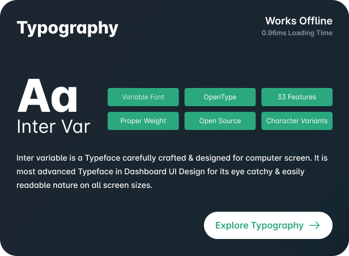
Task: Click the text "readable nature on all screen sizes"
Action: 84,185
